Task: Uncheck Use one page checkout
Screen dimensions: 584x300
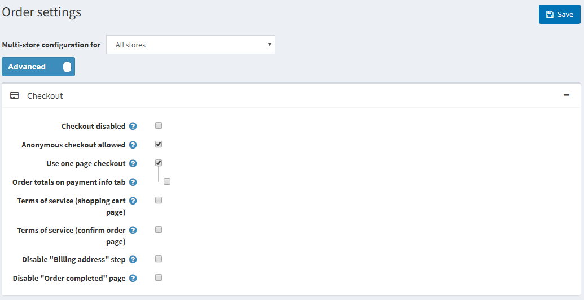Action: click(159, 163)
